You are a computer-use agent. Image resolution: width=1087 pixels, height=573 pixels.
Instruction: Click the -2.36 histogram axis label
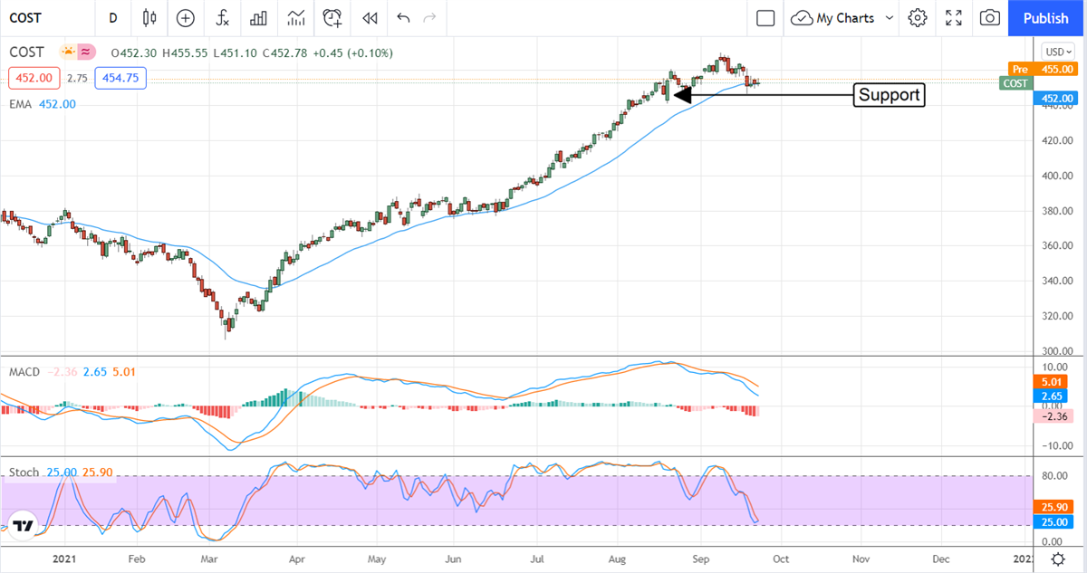tap(1053, 416)
